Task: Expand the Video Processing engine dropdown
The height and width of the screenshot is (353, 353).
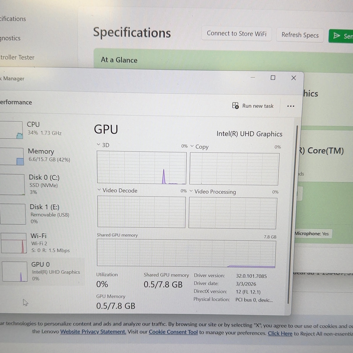Action: [191, 191]
